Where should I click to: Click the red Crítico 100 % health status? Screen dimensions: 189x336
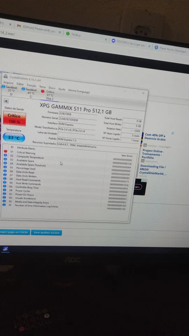pyautogui.click(x=14, y=119)
